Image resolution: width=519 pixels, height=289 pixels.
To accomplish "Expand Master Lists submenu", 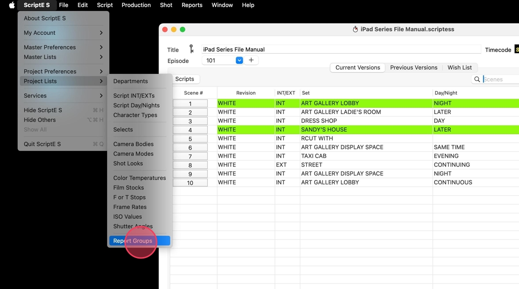I will pos(63,57).
